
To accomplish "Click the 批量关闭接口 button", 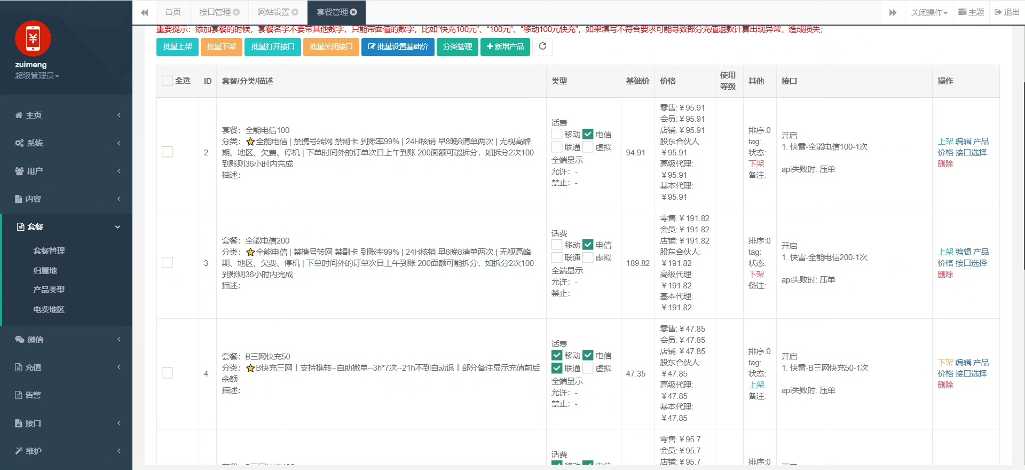I will [x=331, y=46].
